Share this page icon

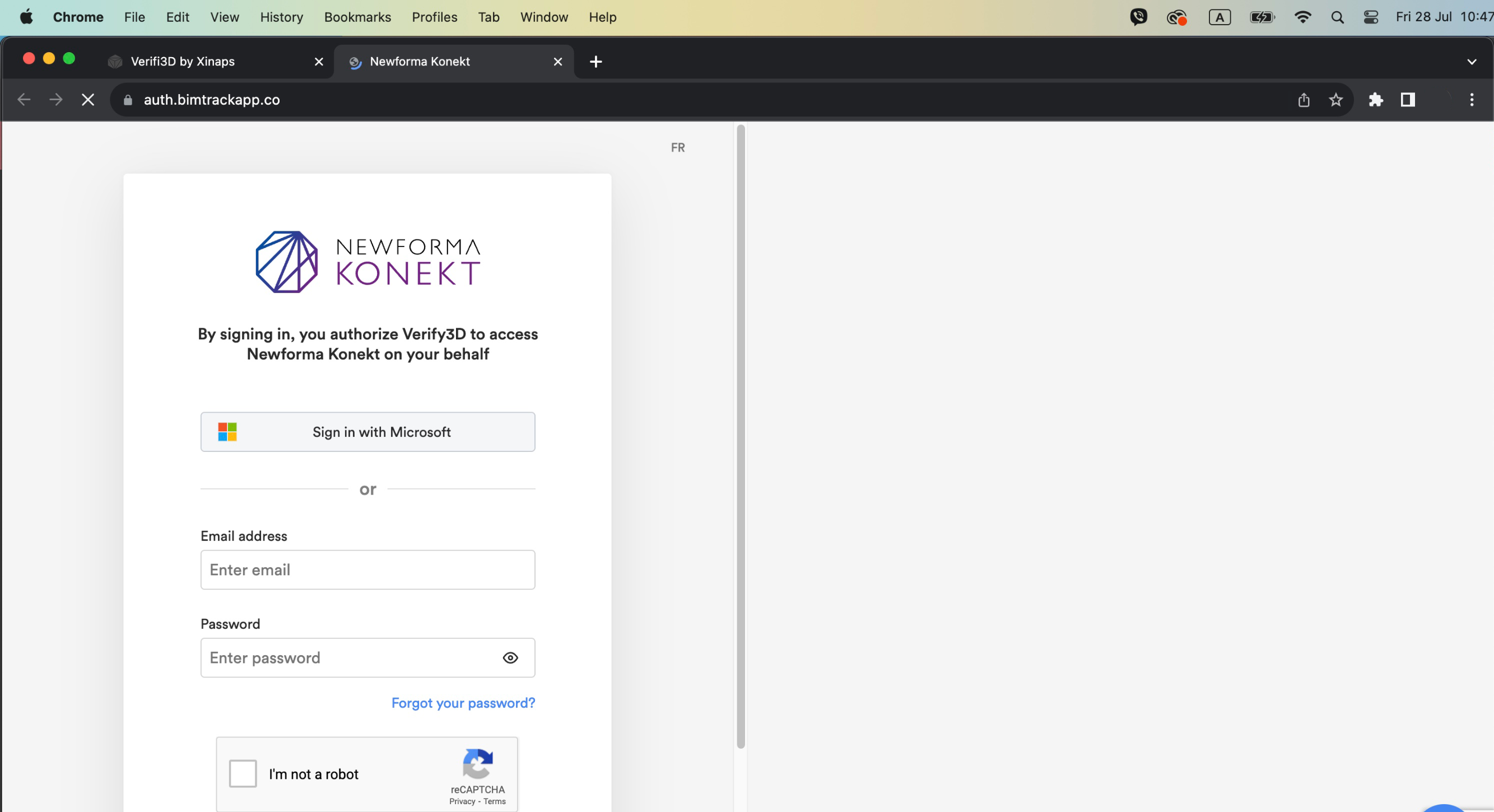pos(1304,100)
